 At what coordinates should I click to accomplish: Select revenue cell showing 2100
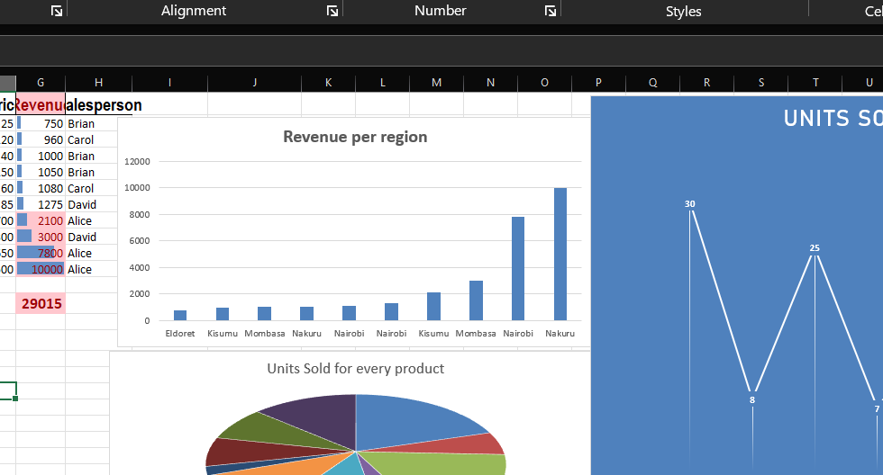click(41, 221)
